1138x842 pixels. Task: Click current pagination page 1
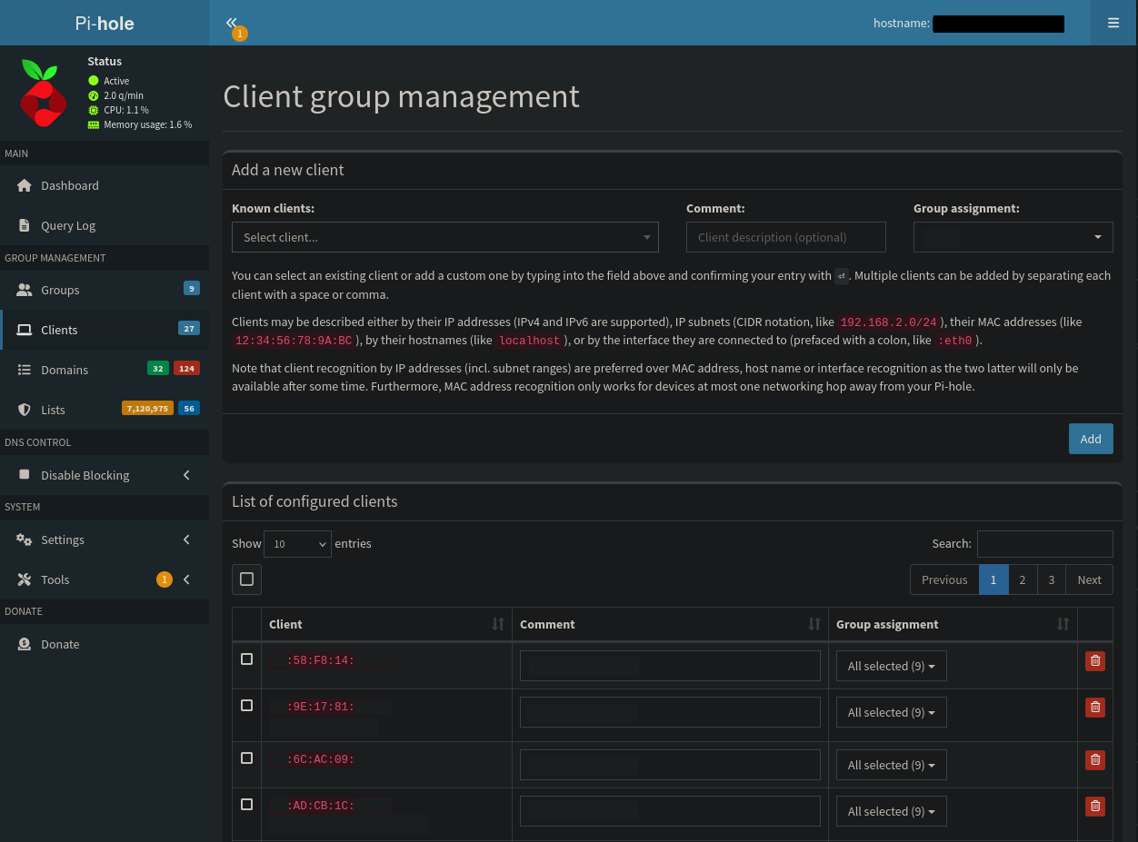click(993, 579)
